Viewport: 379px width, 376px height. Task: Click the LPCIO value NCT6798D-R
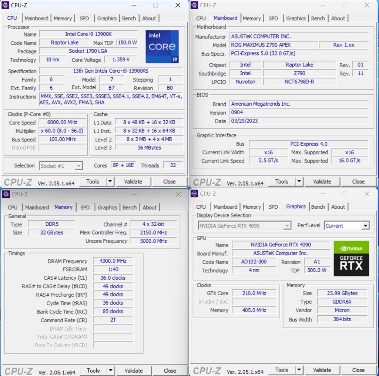[299, 82]
